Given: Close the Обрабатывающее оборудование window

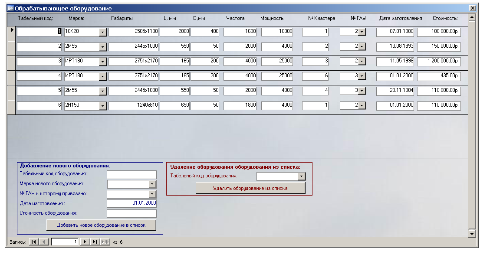Looking at the screenshot, I should pyautogui.click(x=472, y=8).
